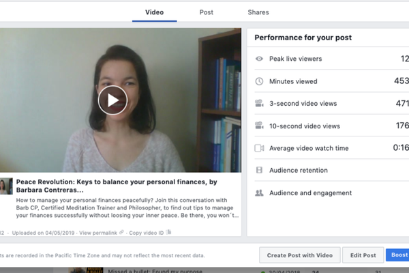
Task: Click the blue Boost button
Action: (x=397, y=255)
